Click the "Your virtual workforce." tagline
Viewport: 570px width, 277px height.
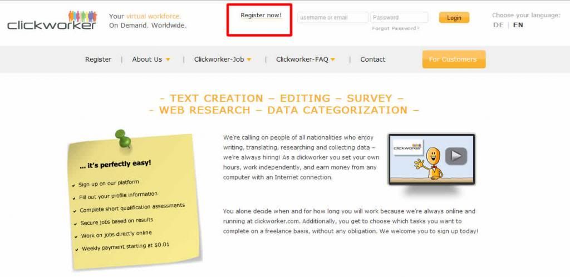click(x=145, y=16)
